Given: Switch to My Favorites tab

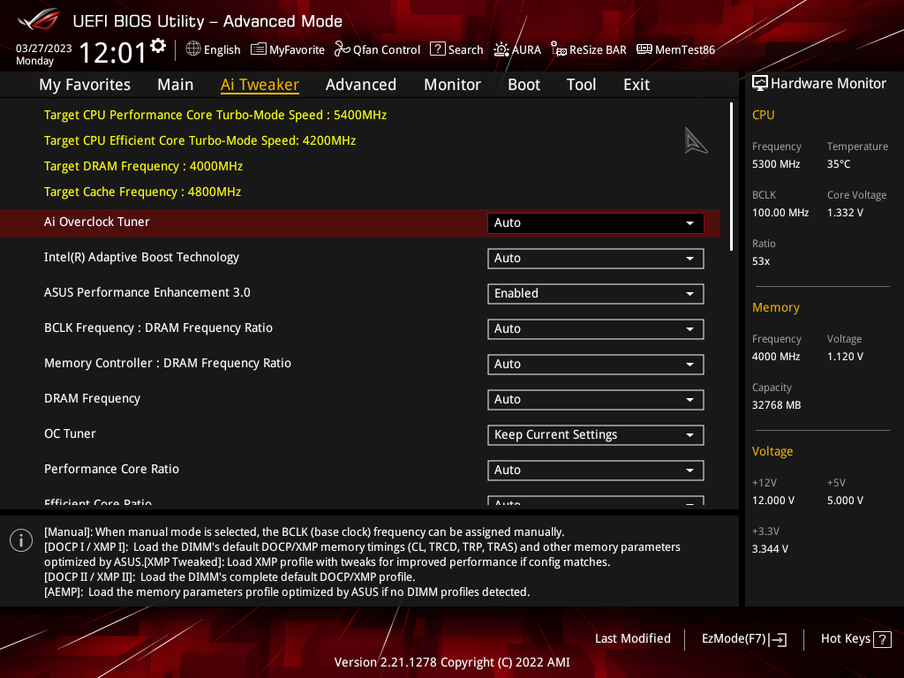Looking at the screenshot, I should tap(85, 85).
